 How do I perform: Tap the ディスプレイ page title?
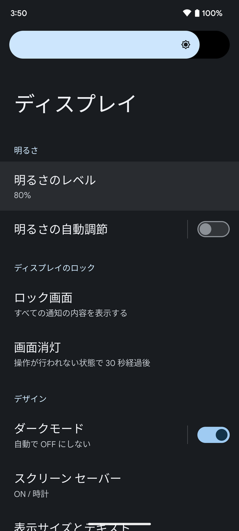pos(75,104)
